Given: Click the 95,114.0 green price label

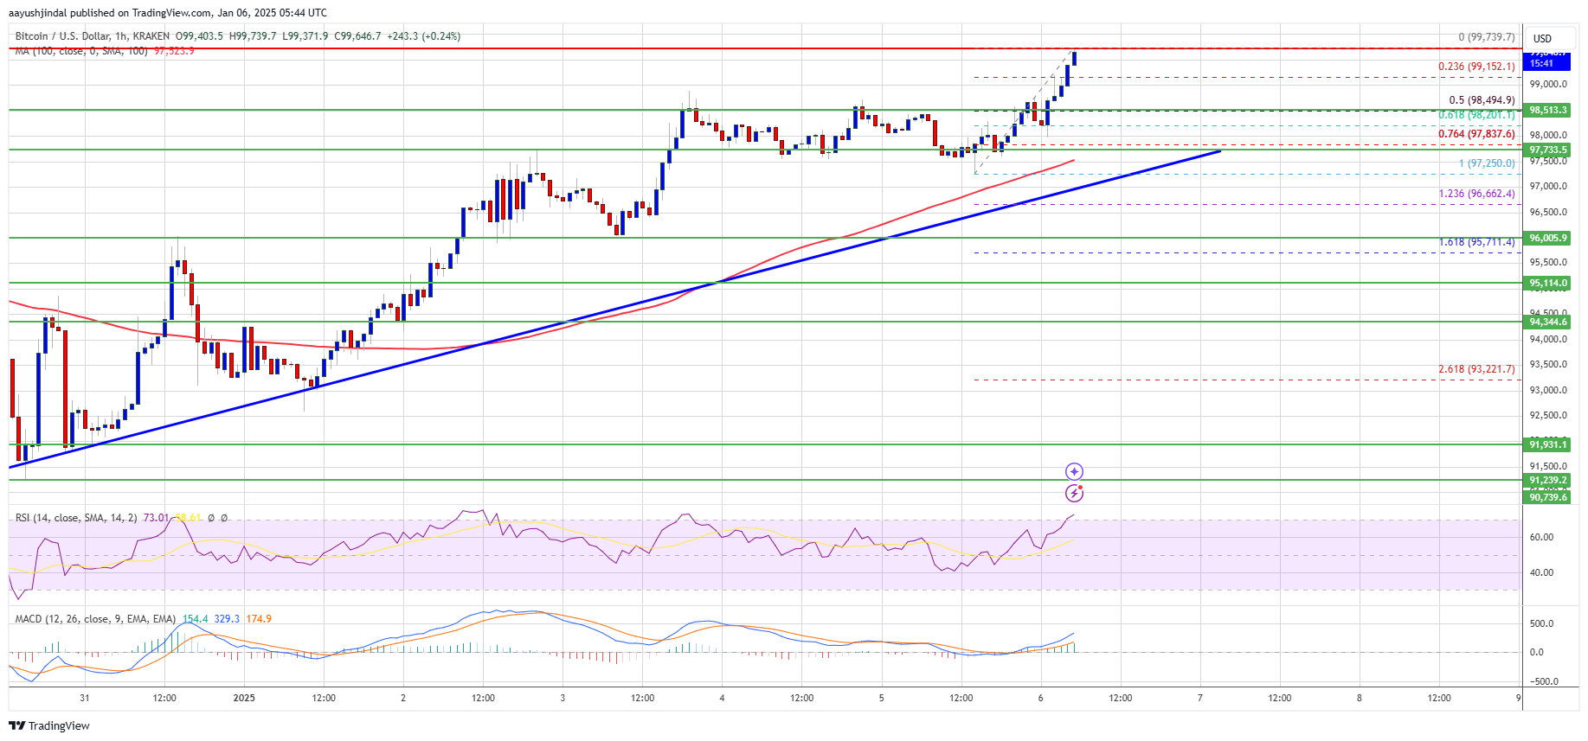Looking at the screenshot, I should (1546, 283).
